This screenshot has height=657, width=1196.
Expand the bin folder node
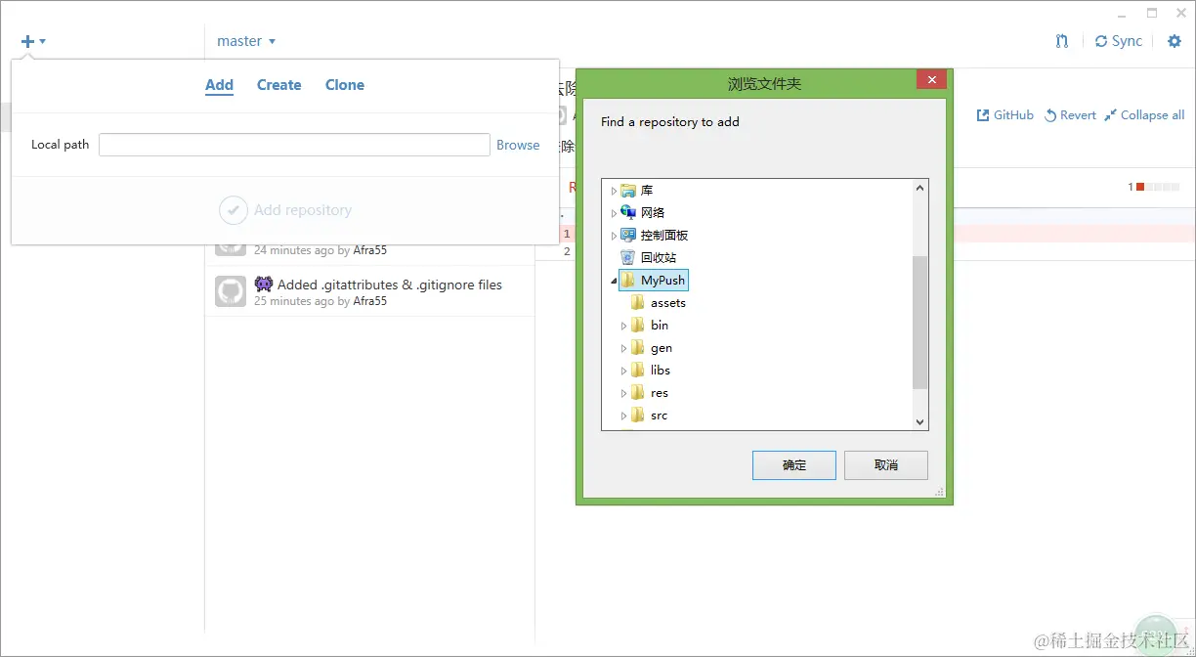pos(623,326)
